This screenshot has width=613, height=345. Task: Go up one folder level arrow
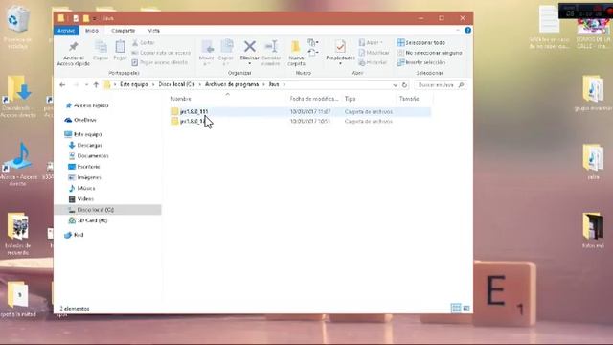[x=96, y=85]
